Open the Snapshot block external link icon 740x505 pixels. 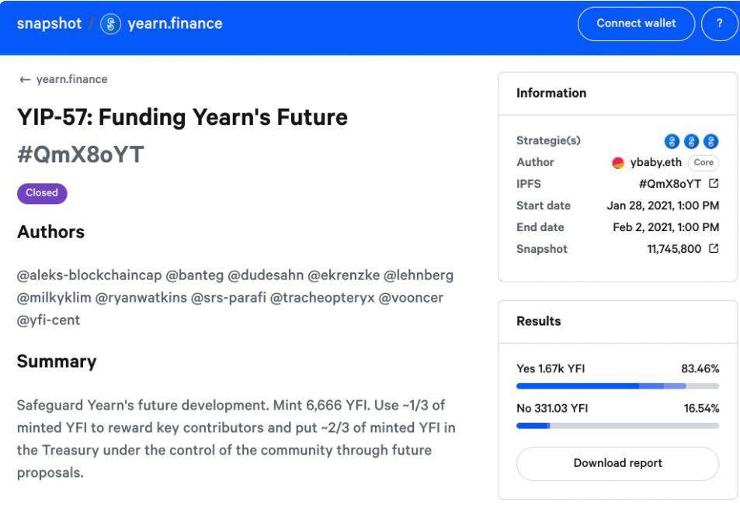pyautogui.click(x=714, y=249)
